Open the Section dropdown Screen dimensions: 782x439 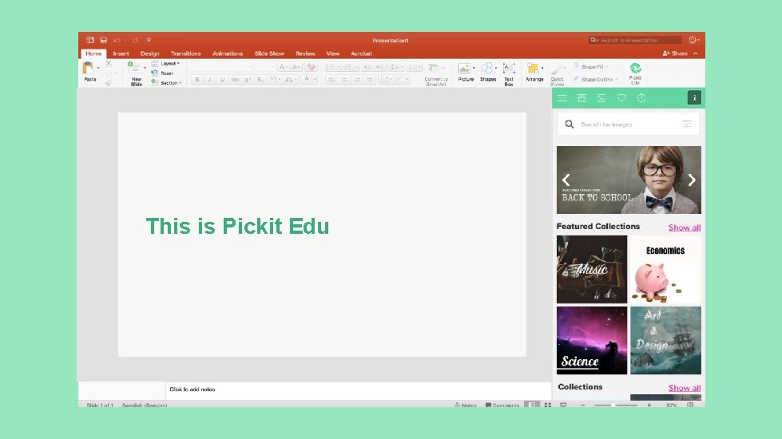click(166, 83)
